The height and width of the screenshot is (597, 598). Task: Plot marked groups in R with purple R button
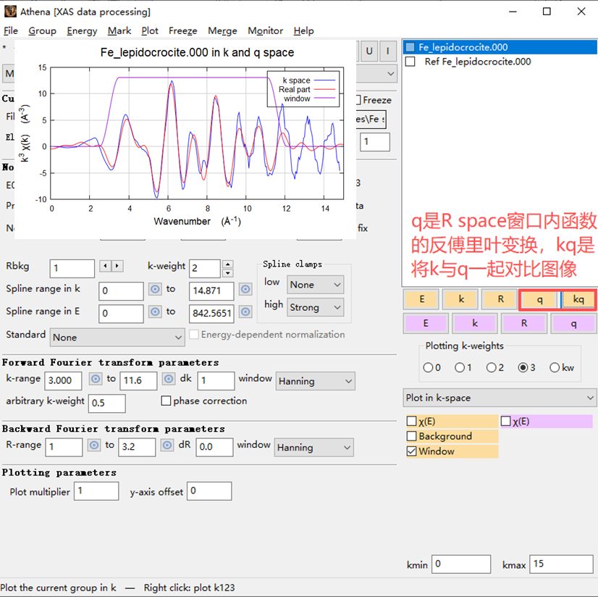click(x=524, y=323)
